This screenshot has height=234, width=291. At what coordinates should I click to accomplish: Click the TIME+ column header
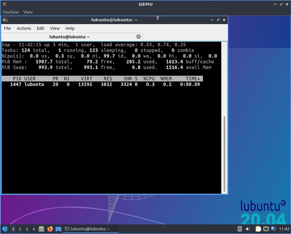point(193,79)
